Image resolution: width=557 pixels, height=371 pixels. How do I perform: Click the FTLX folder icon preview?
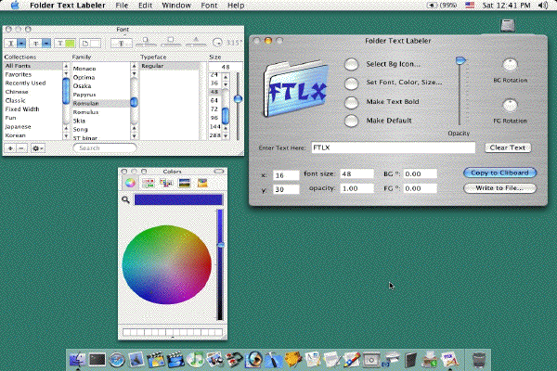295,89
